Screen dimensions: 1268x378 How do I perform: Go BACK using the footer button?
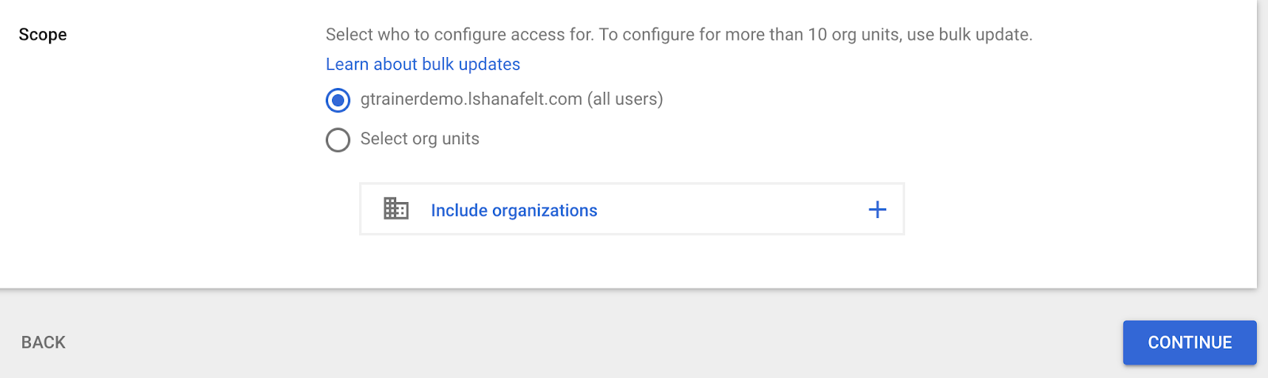pos(44,342)
